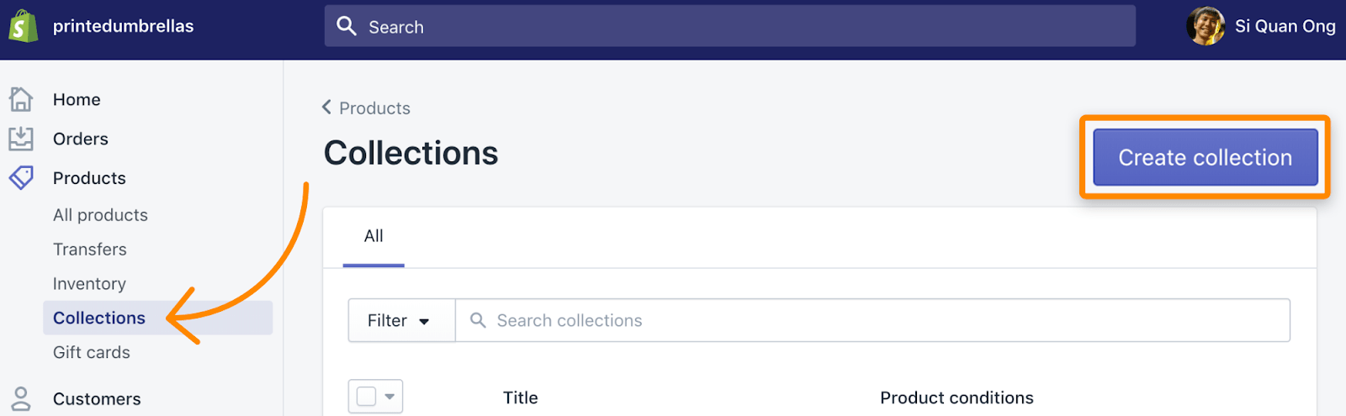
Task: Go back via the Products chevron
Action: click(x=326, y=108)
